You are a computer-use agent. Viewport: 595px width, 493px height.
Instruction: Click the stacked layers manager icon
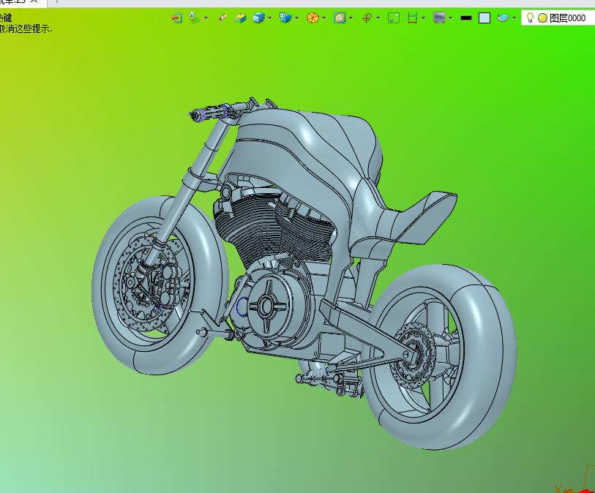pos(503,18)
